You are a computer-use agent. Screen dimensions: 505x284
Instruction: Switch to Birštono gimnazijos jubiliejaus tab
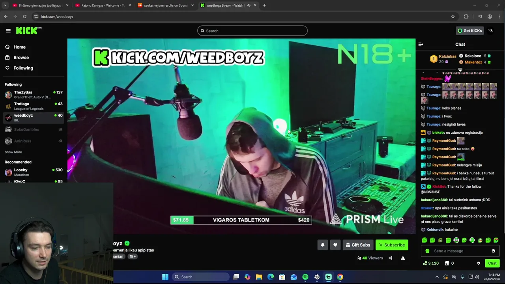[40, 6]
